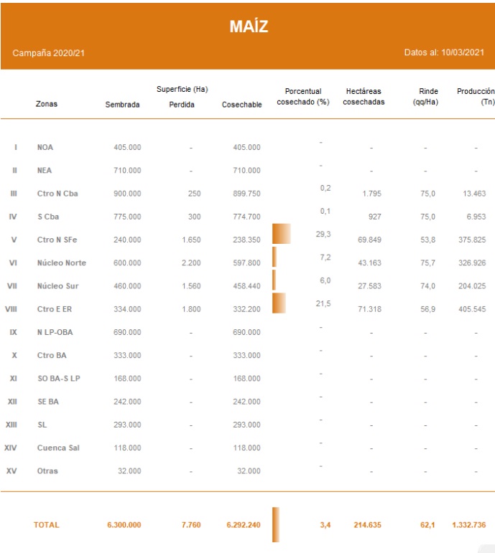The width and height of the screenshot is (495, 553).
Task: Click the S Cba zone name
Action: 48,217
